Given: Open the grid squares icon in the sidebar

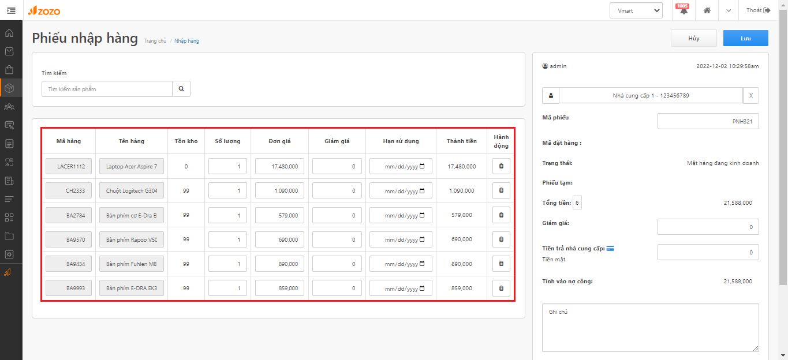Looking at the screenshot, I should click(x=9, y=217).
